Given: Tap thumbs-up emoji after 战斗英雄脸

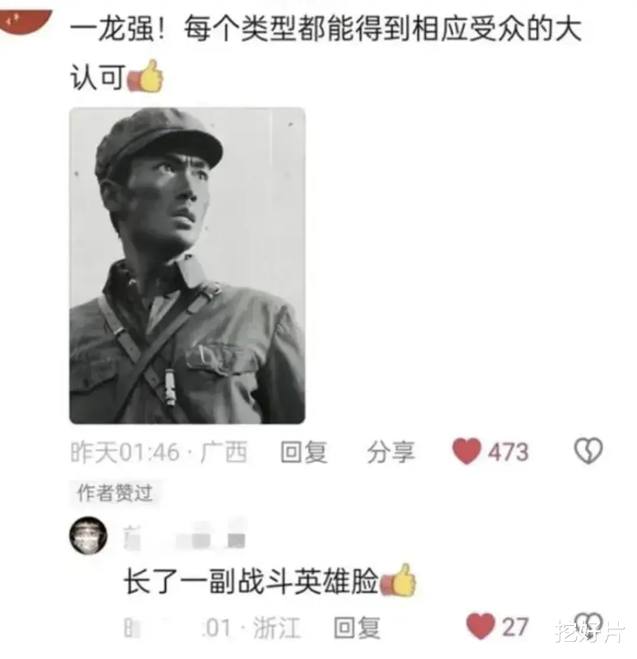Looking at the screenshot, I should [x=398, y=580].
